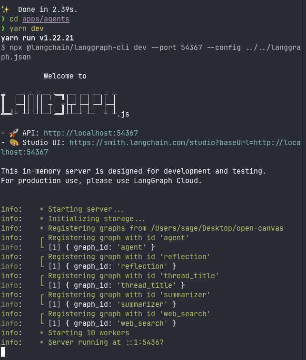The width and height of the screenshot is (306, 360).
Task: Click the ".js" suffix after the logo
Action: click(x=123, y=114)
